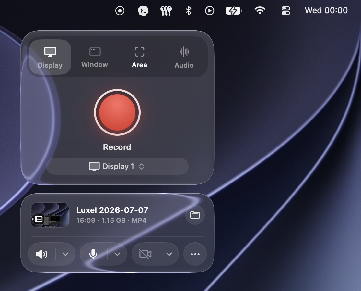This screenshot has width=361, height=291.
Task: Open the terminal-style menu bar app icon
Action: 143,11
